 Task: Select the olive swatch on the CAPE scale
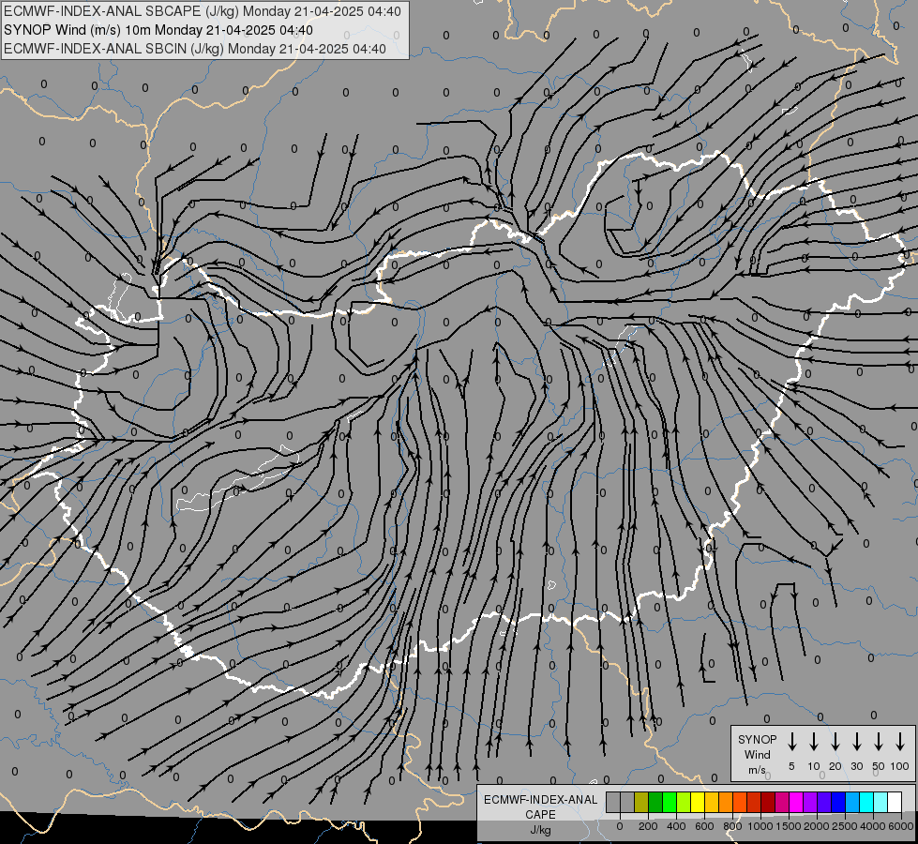click(x=641, y=802)
